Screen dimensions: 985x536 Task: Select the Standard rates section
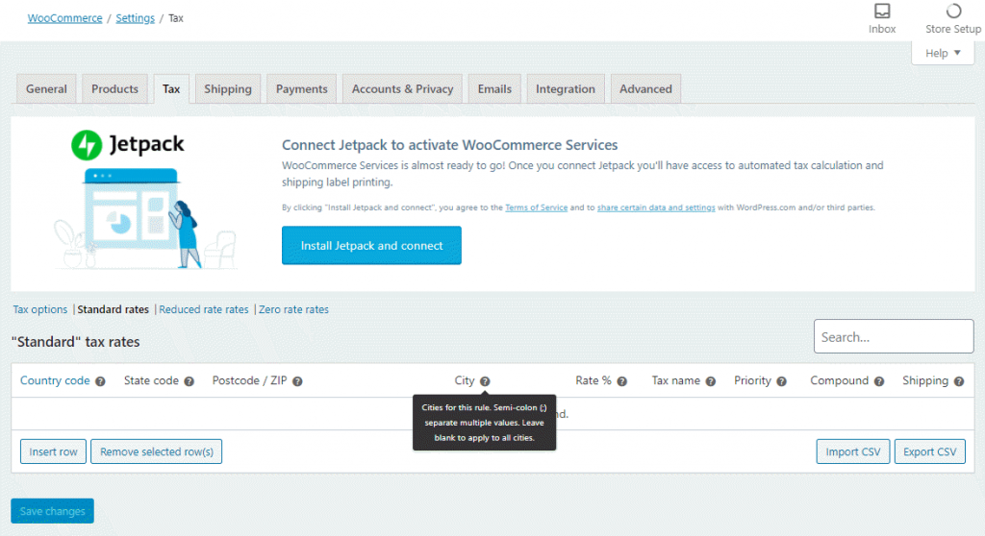click(x=114, y=309)
